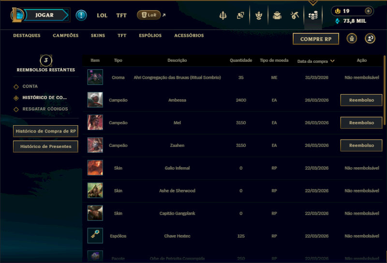This screenshot has height=263, width=387.
Task: Open the DESTAQUES store tab
Action: click(27, 35)
